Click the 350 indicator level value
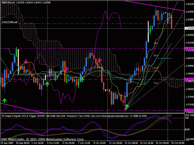 point(187,118)
